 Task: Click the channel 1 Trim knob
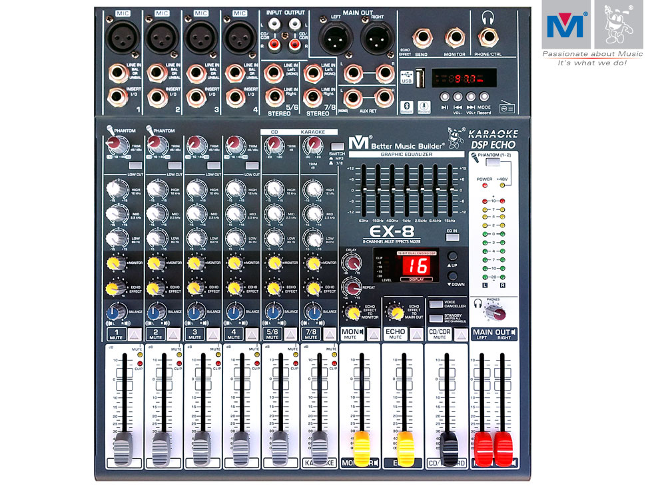click(117, 146)
